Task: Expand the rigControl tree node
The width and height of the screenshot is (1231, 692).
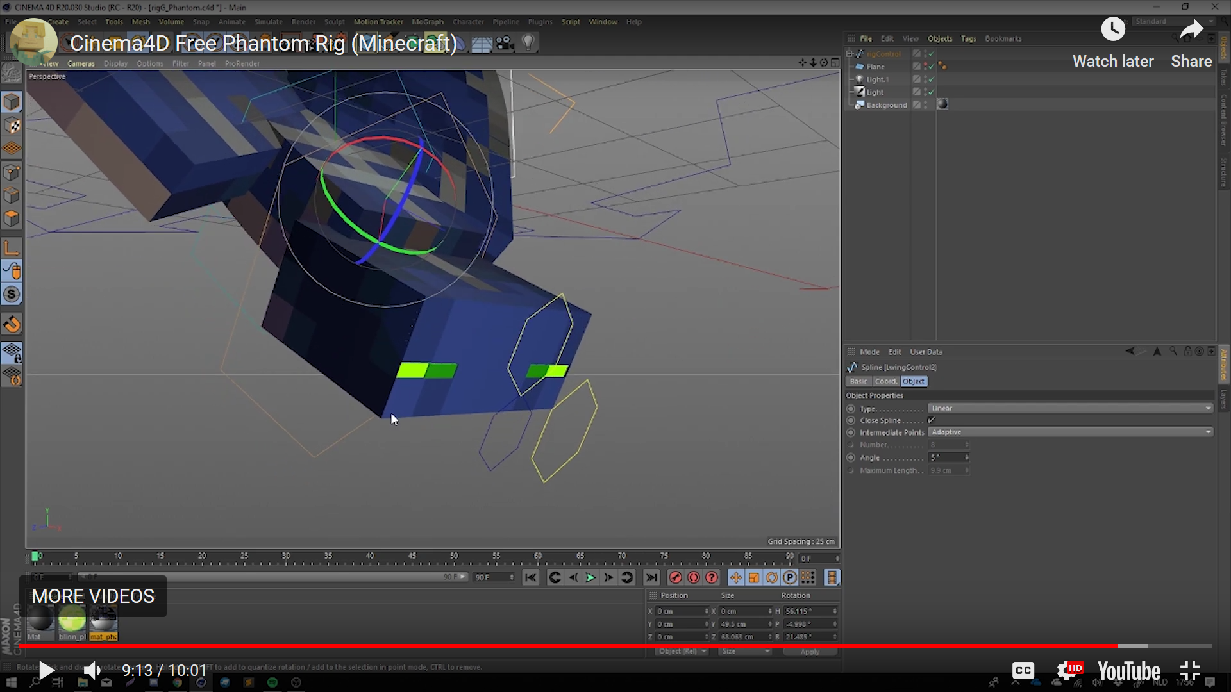Action: [x=850, y=54]
